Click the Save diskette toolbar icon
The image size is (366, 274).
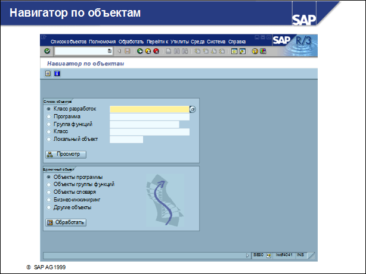click(x=127, y=52)
